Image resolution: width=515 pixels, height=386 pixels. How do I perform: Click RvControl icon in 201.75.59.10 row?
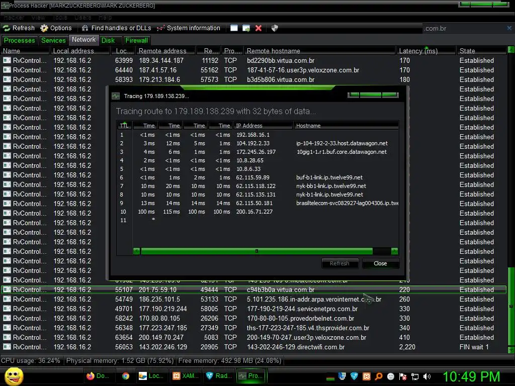[x=7, y=290]
